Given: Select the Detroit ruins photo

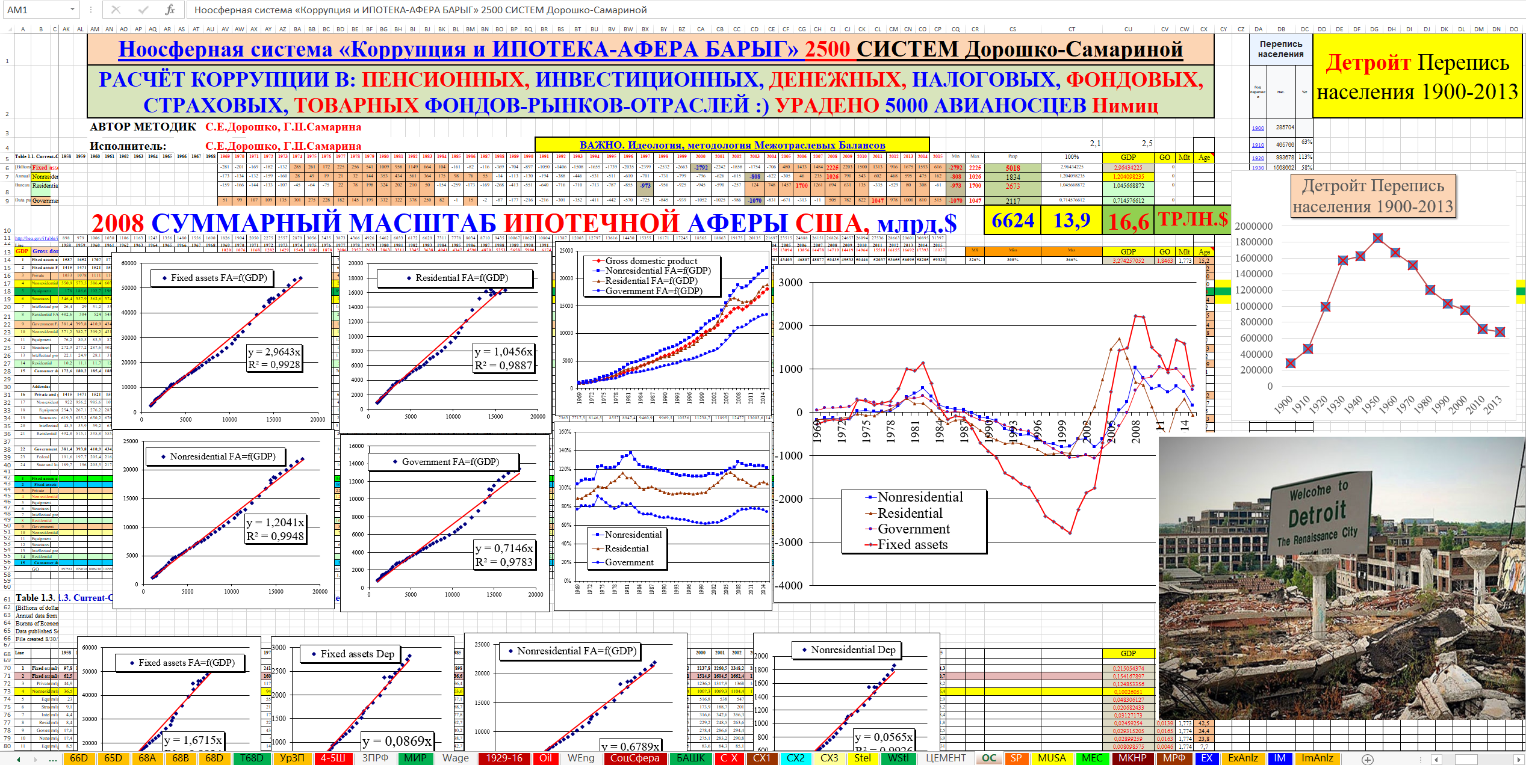Looking at the screenshot, I should (x=1342, y=577).
